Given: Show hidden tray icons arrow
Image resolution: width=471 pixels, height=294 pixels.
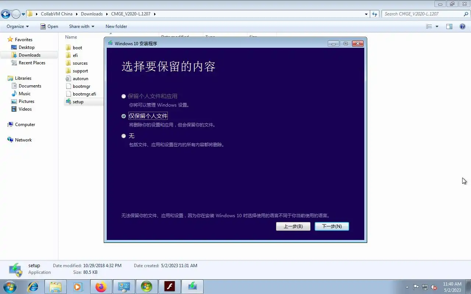Looking at the screenshot, I should pos(407,287).
